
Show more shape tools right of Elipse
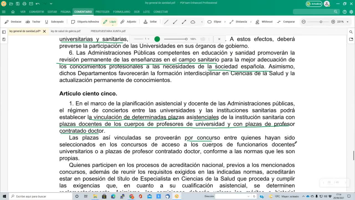pyautogui.click(x=225, y=22)
